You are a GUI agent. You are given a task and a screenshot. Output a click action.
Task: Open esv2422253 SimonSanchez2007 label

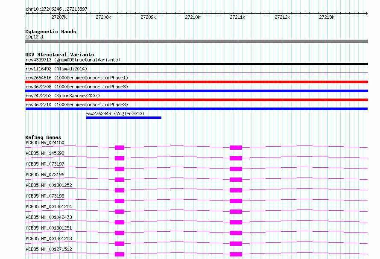[x=63, y=96]
